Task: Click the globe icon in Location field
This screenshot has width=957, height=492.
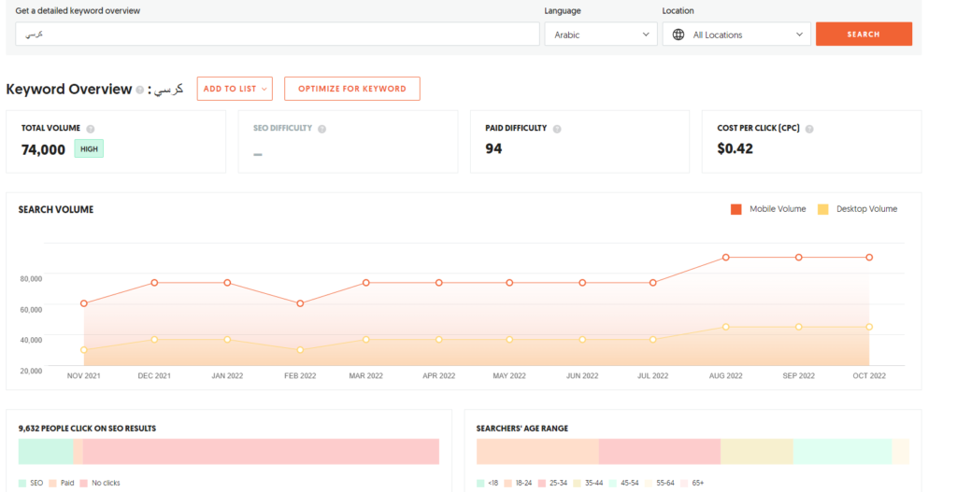Action: [678, 35]
